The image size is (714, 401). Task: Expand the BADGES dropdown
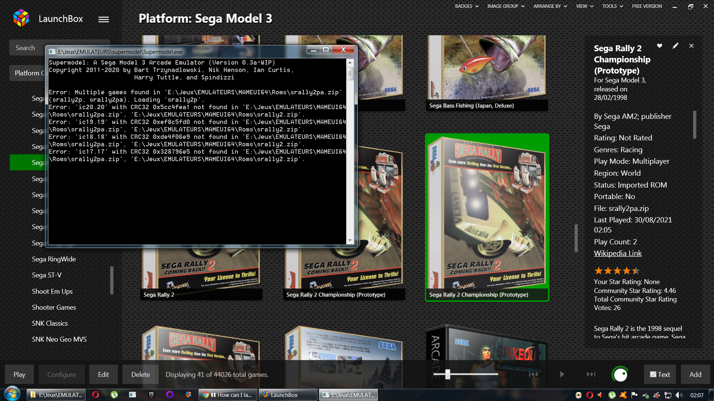pyautogui.click(x=467, y=6)
